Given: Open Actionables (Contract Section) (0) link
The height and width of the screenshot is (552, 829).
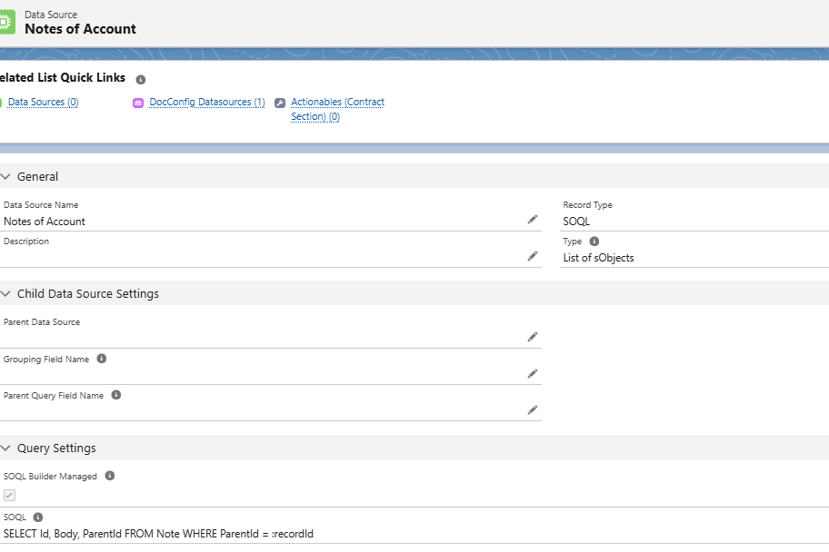Looking at the screenshot, I should click(x=337, y=109).
